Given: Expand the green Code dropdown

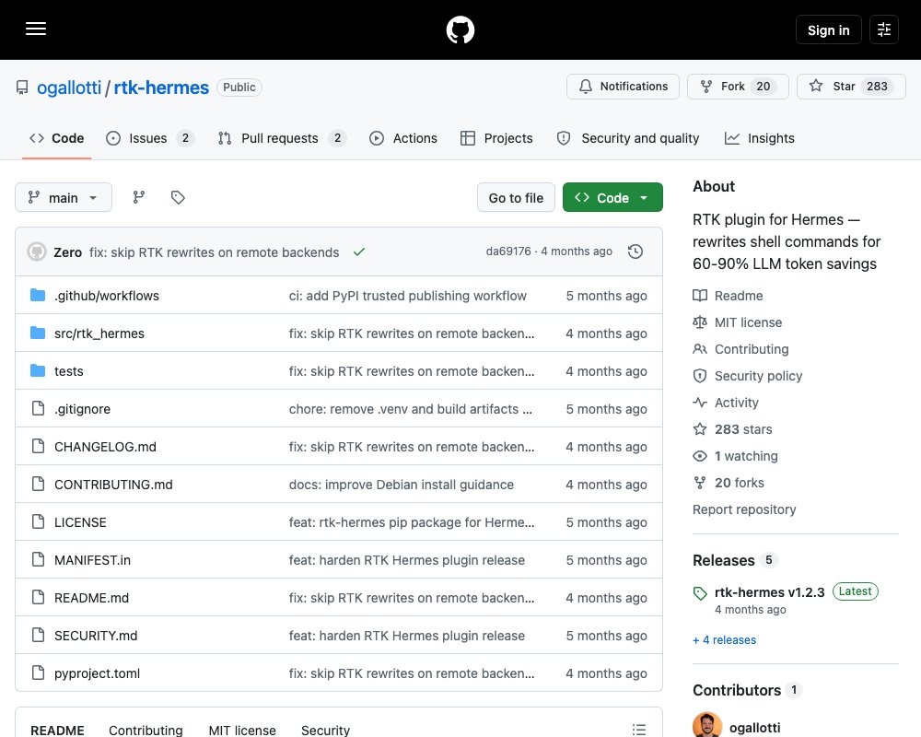Looking at the screenshot, I should (612, 197).
